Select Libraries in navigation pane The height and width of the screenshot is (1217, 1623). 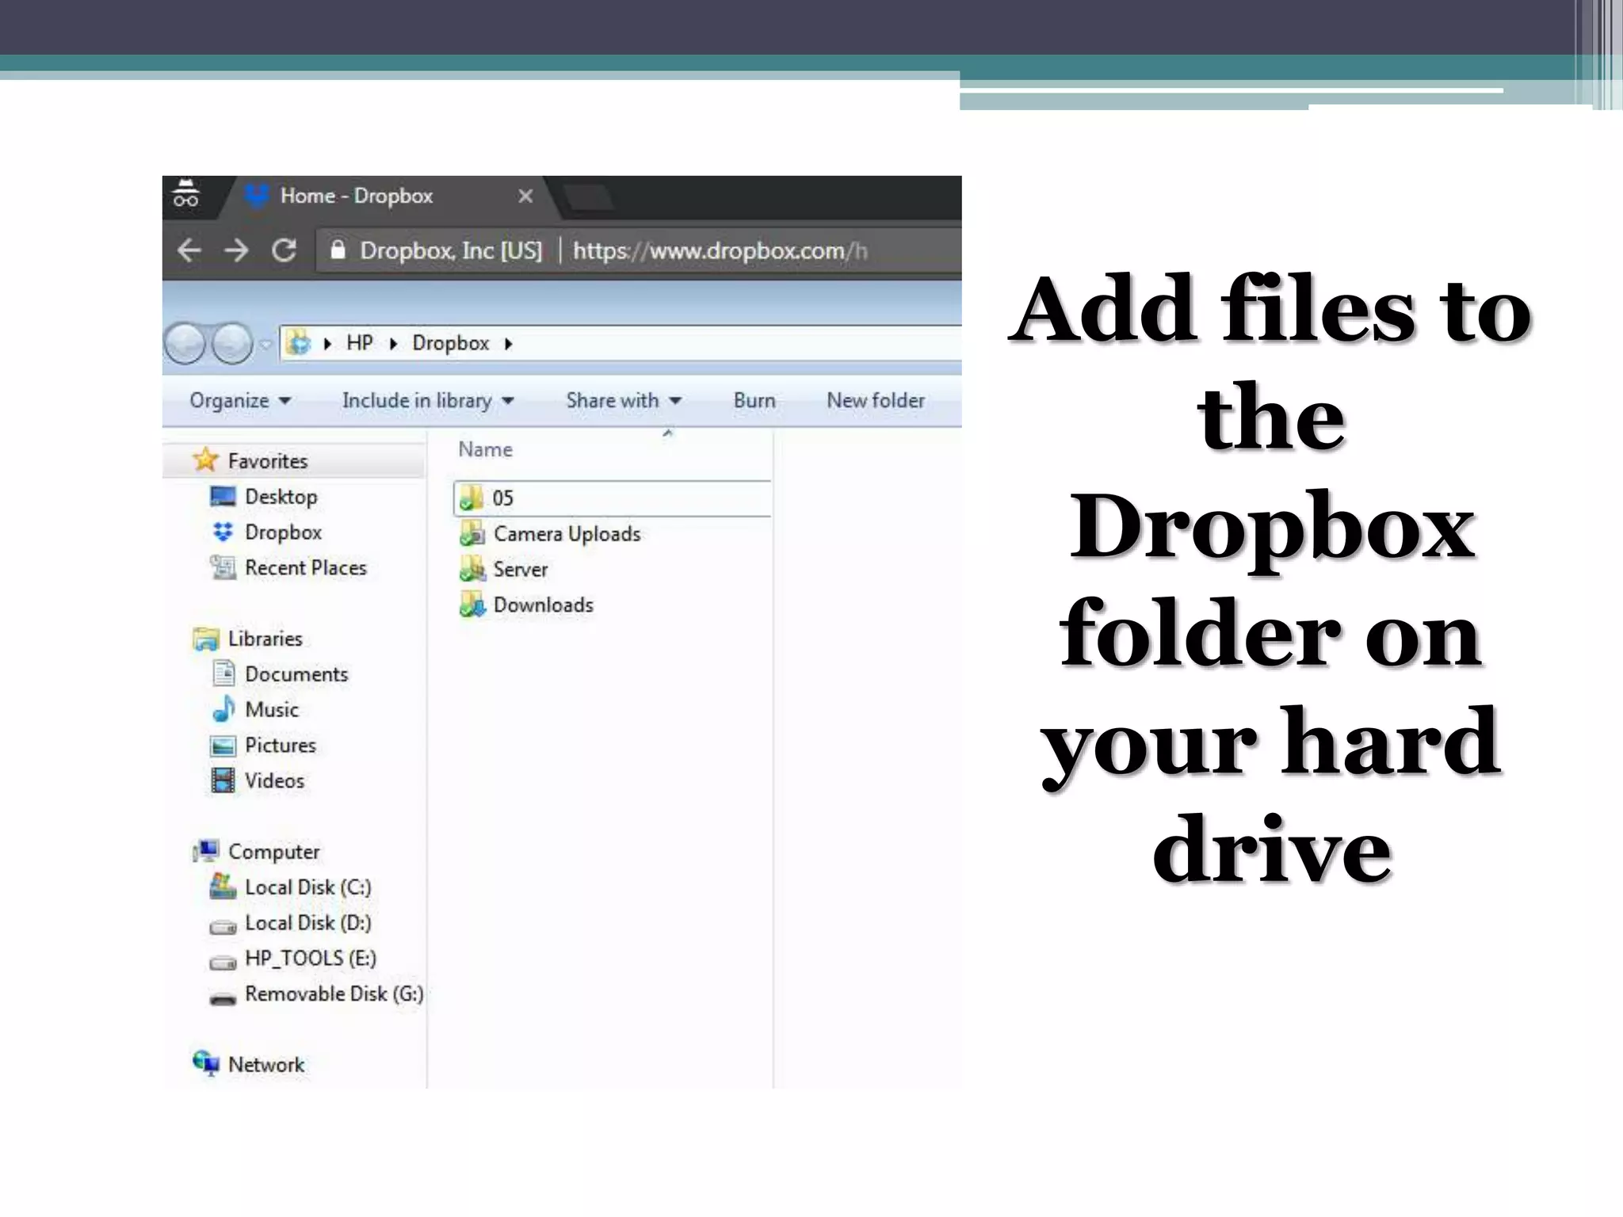265,639
